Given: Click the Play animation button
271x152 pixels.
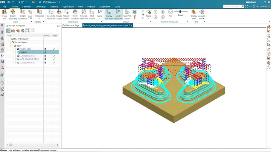Looking at the screenshot, I should point(171,13).
